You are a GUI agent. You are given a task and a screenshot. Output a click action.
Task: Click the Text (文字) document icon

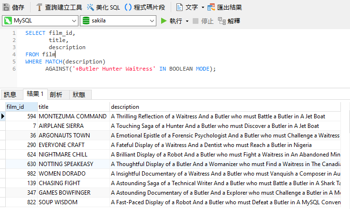[179, 7]
